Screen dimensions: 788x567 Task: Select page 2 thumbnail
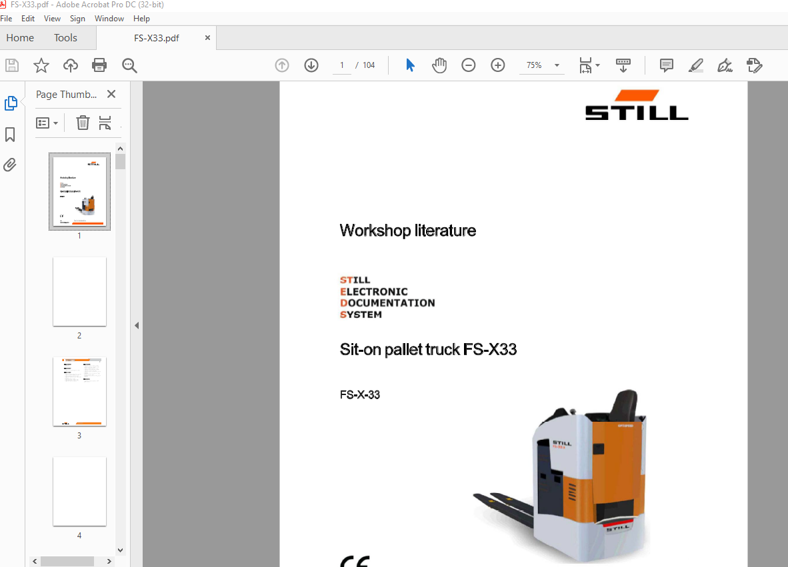tap(79, 291)
